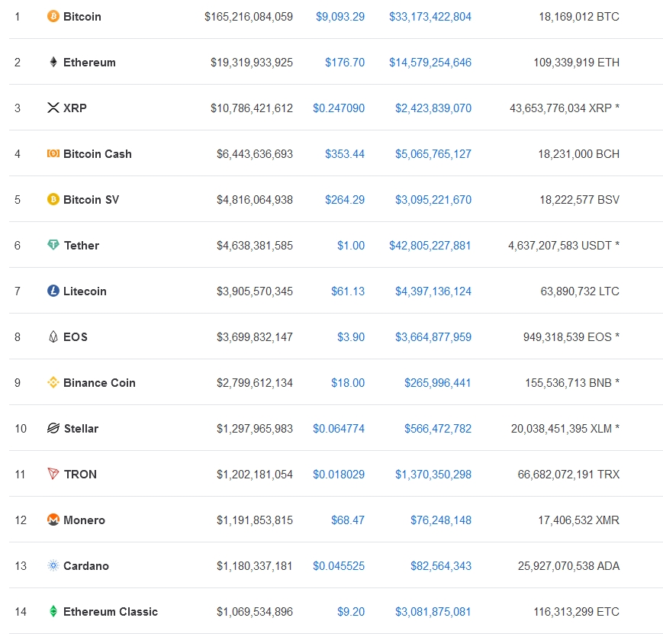Click the Litecoin logo icon

tap(53, 291)
